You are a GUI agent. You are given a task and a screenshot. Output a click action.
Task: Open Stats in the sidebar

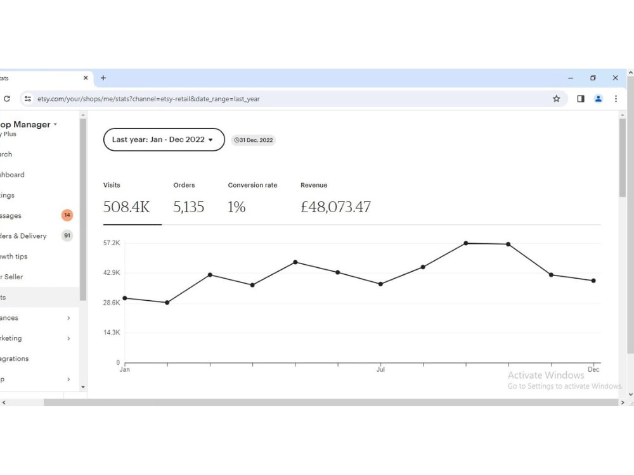coord(39,297)
